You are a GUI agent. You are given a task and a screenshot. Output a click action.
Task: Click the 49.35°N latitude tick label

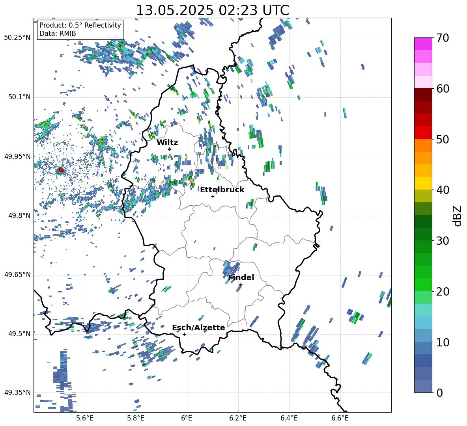click(x=17, y=393)
